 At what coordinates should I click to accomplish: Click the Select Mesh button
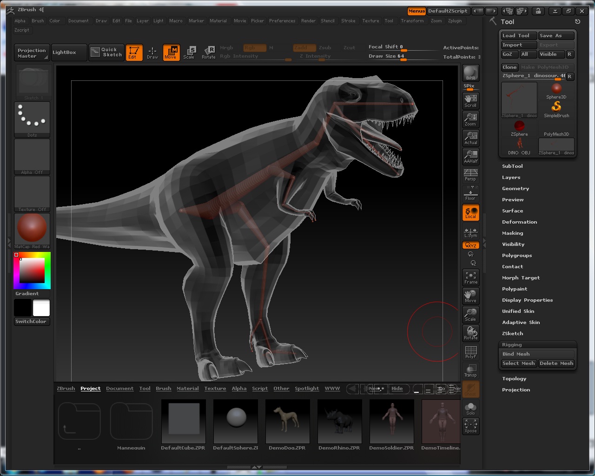tap(519, 364)
